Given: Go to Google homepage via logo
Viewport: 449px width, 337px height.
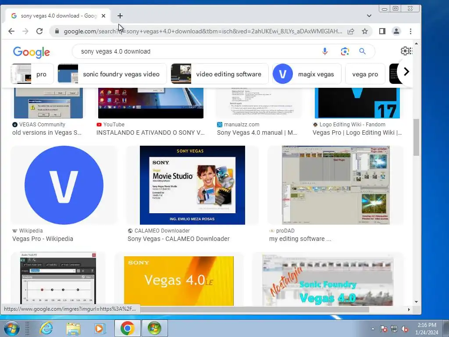Looking at the screenshot, I should click(x=32, y=52).
